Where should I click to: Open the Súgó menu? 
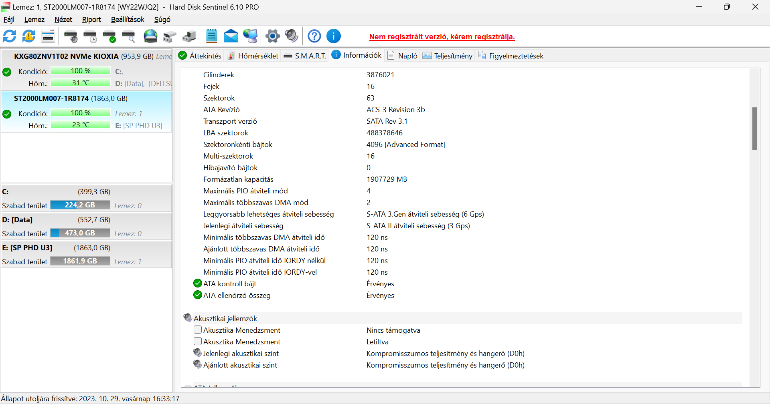pos(162,19)
